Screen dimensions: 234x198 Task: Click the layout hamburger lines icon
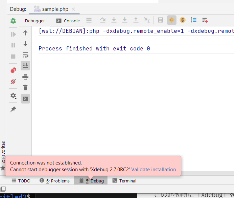click(89, 20)
